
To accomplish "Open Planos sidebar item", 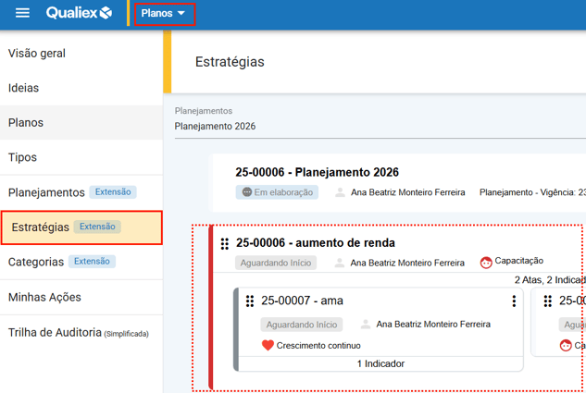I will point(26,123).
